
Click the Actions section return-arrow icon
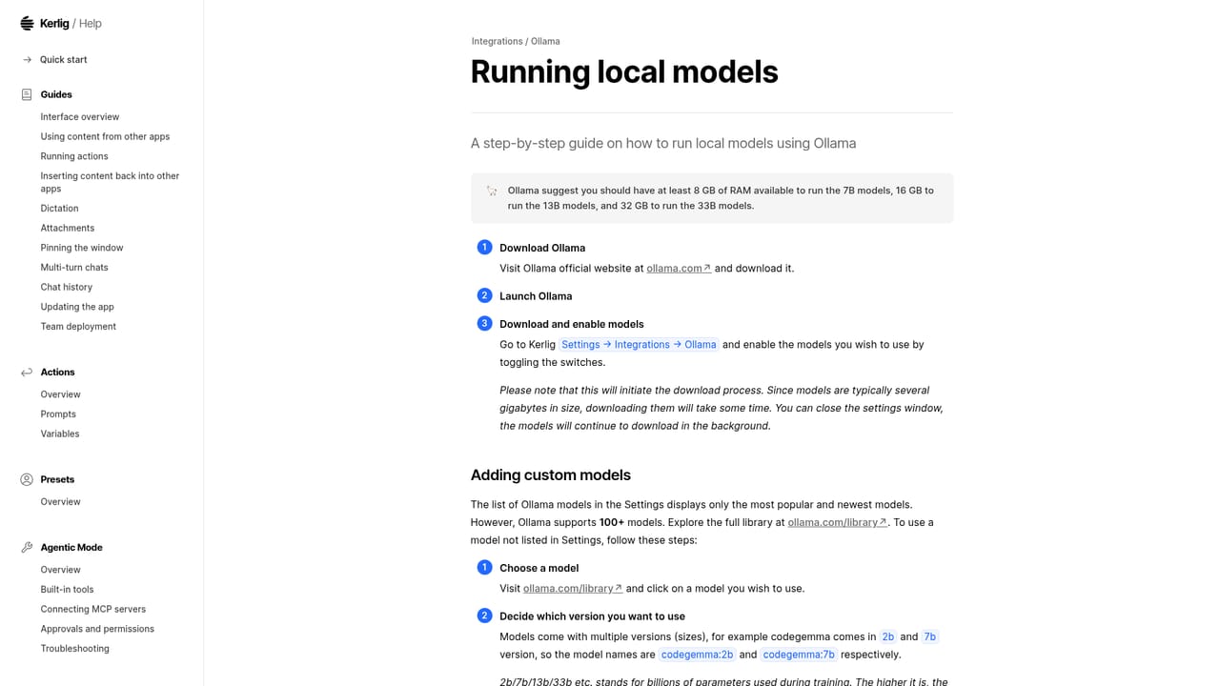[x=27, y=373]
